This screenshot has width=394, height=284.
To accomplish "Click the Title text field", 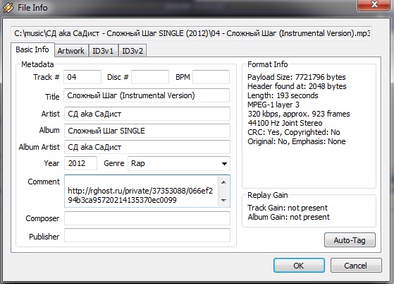I will pos(147,95).
